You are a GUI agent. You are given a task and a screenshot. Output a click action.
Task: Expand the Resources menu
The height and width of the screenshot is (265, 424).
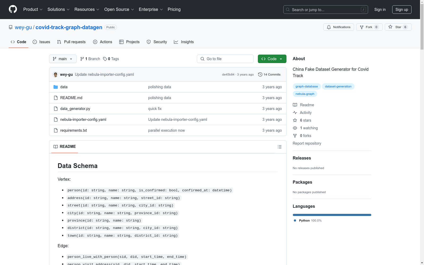(87, 10)
